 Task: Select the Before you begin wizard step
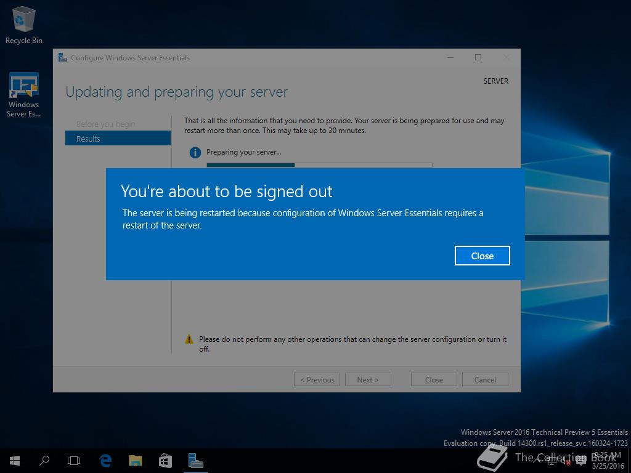click(106, 124)
